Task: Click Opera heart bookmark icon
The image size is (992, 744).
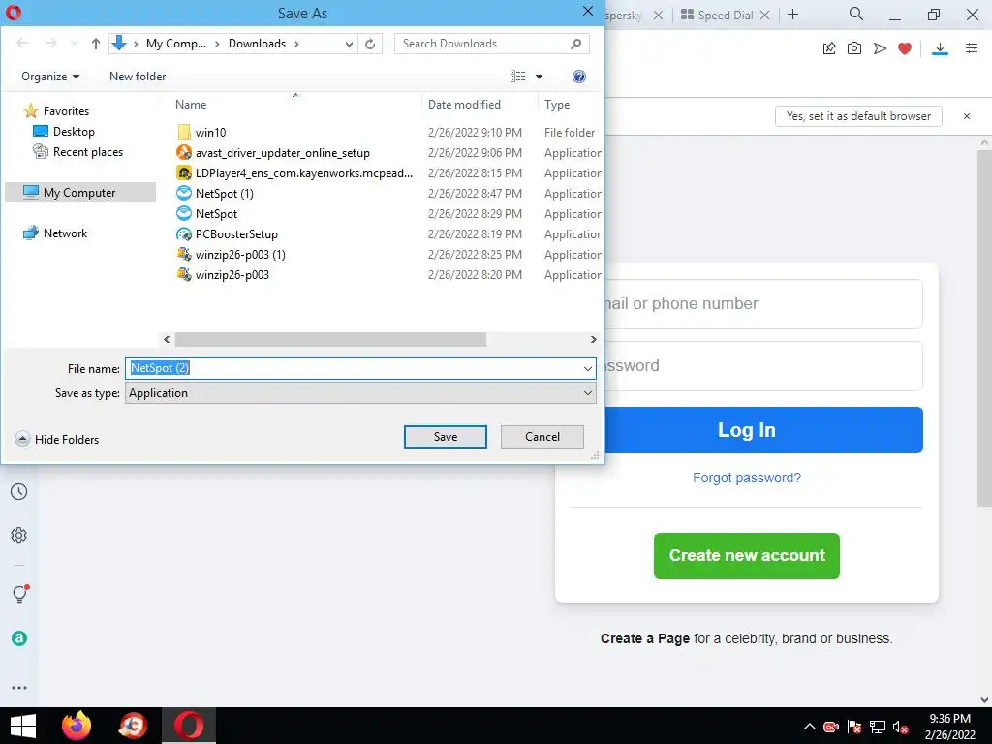Action: pos(905,48)
